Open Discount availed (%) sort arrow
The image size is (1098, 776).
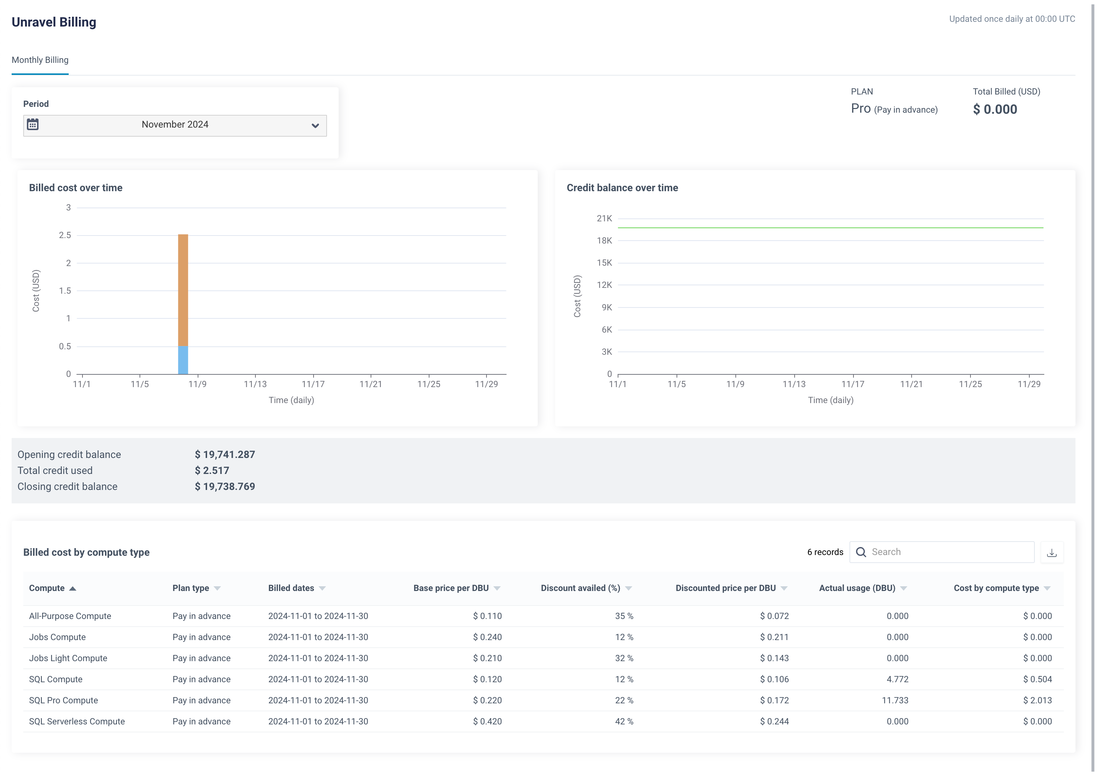point(628,588)
